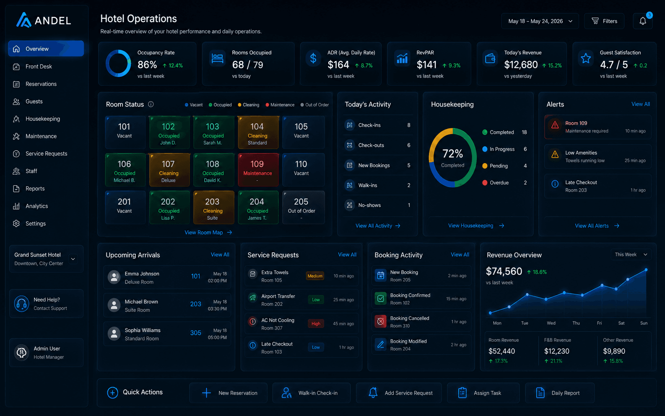Click the Quick Actions plus circle icon
Image resolution: width=665 pixels, height=416 pixels.
[x=112, y=393]
